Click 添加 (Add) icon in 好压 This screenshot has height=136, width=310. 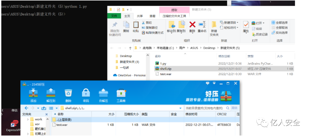pos(33,96)
